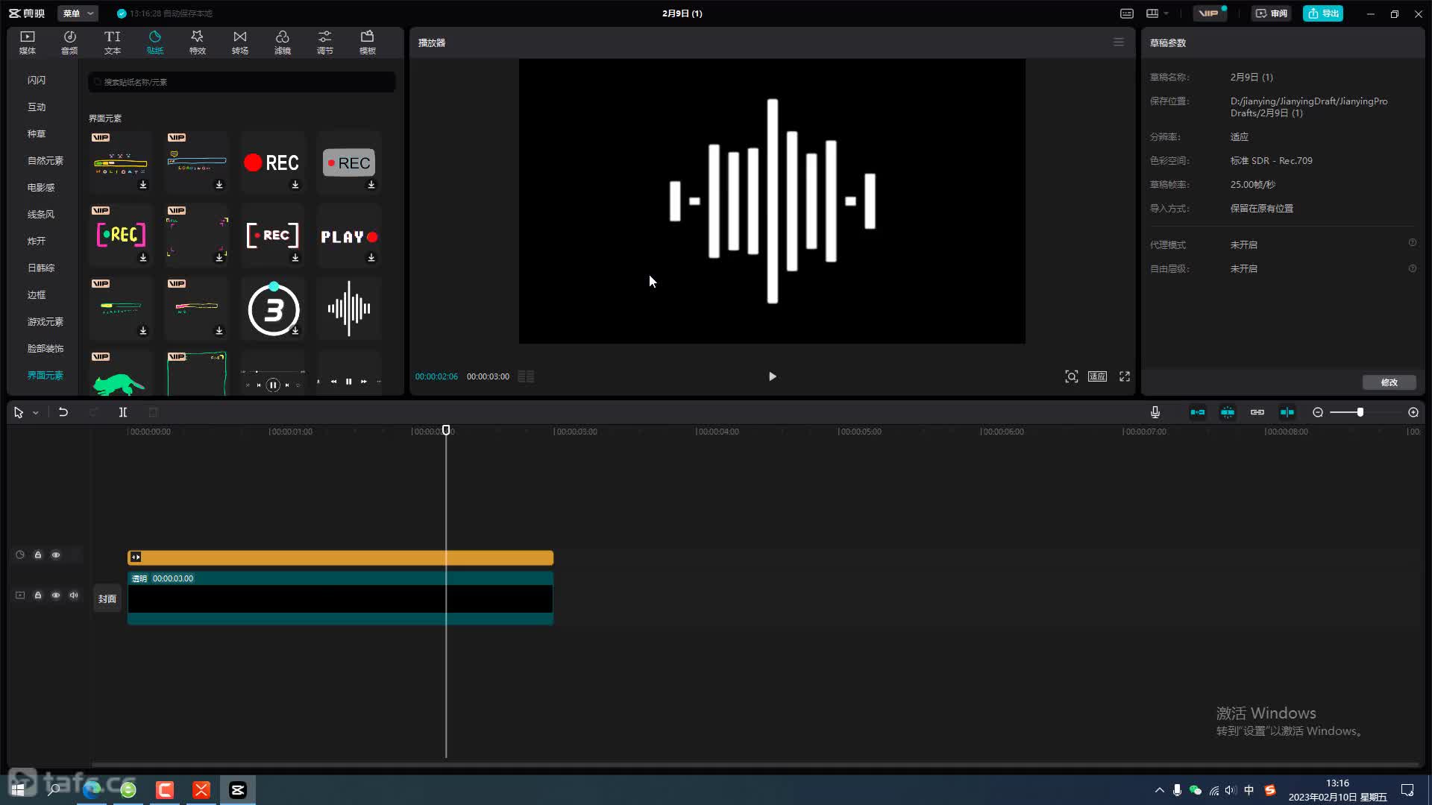Open the 调节 (adjust) tab icon
This screenshot has width=1432, height=805.
[324, 37]
